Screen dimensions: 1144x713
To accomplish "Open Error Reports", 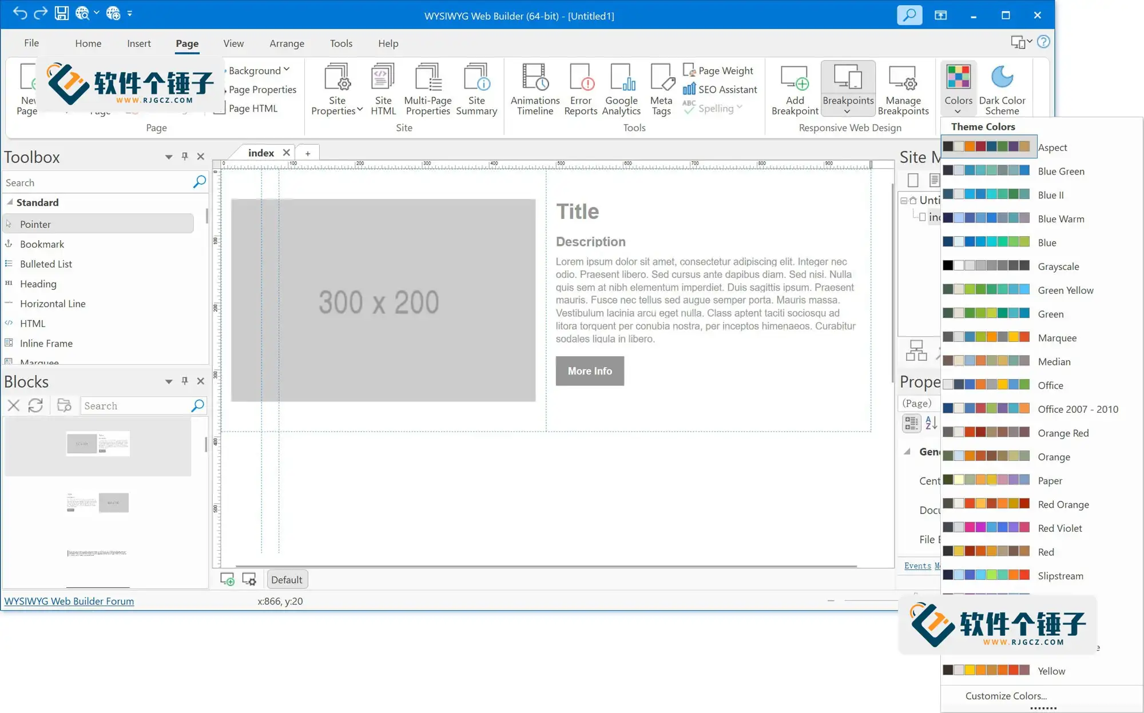I will (x=581, y=89).
